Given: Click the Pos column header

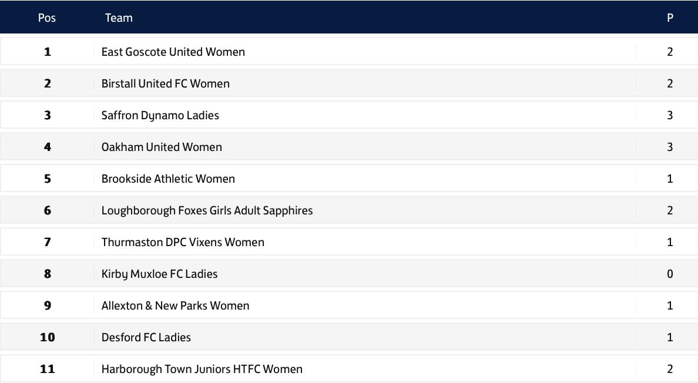Looking at the screenshot, I should click(x=47, y=18).
